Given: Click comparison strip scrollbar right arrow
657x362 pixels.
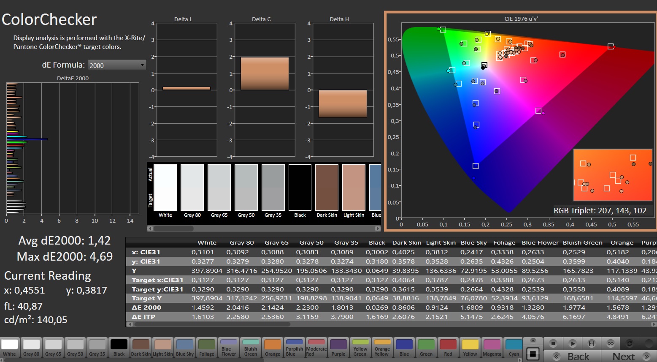Looking at the screenshot, I should tap(378, 229).
